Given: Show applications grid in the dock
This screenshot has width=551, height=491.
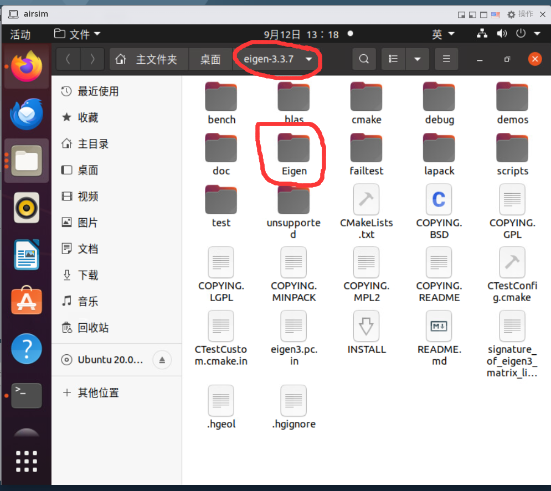Looking at the screenshot, I should pos(27,461).
